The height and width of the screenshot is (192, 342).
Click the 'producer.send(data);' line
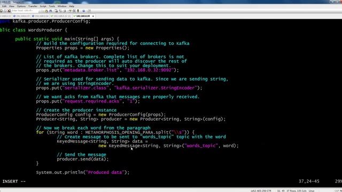coord(83,159)
